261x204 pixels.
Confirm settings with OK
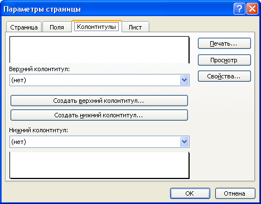(190, 193)
